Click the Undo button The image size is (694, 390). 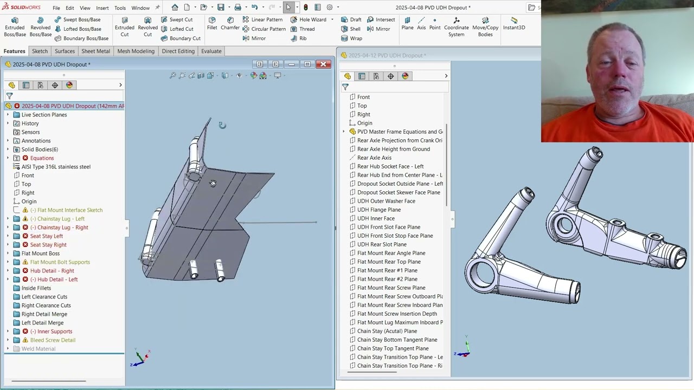tap(254, 8)
